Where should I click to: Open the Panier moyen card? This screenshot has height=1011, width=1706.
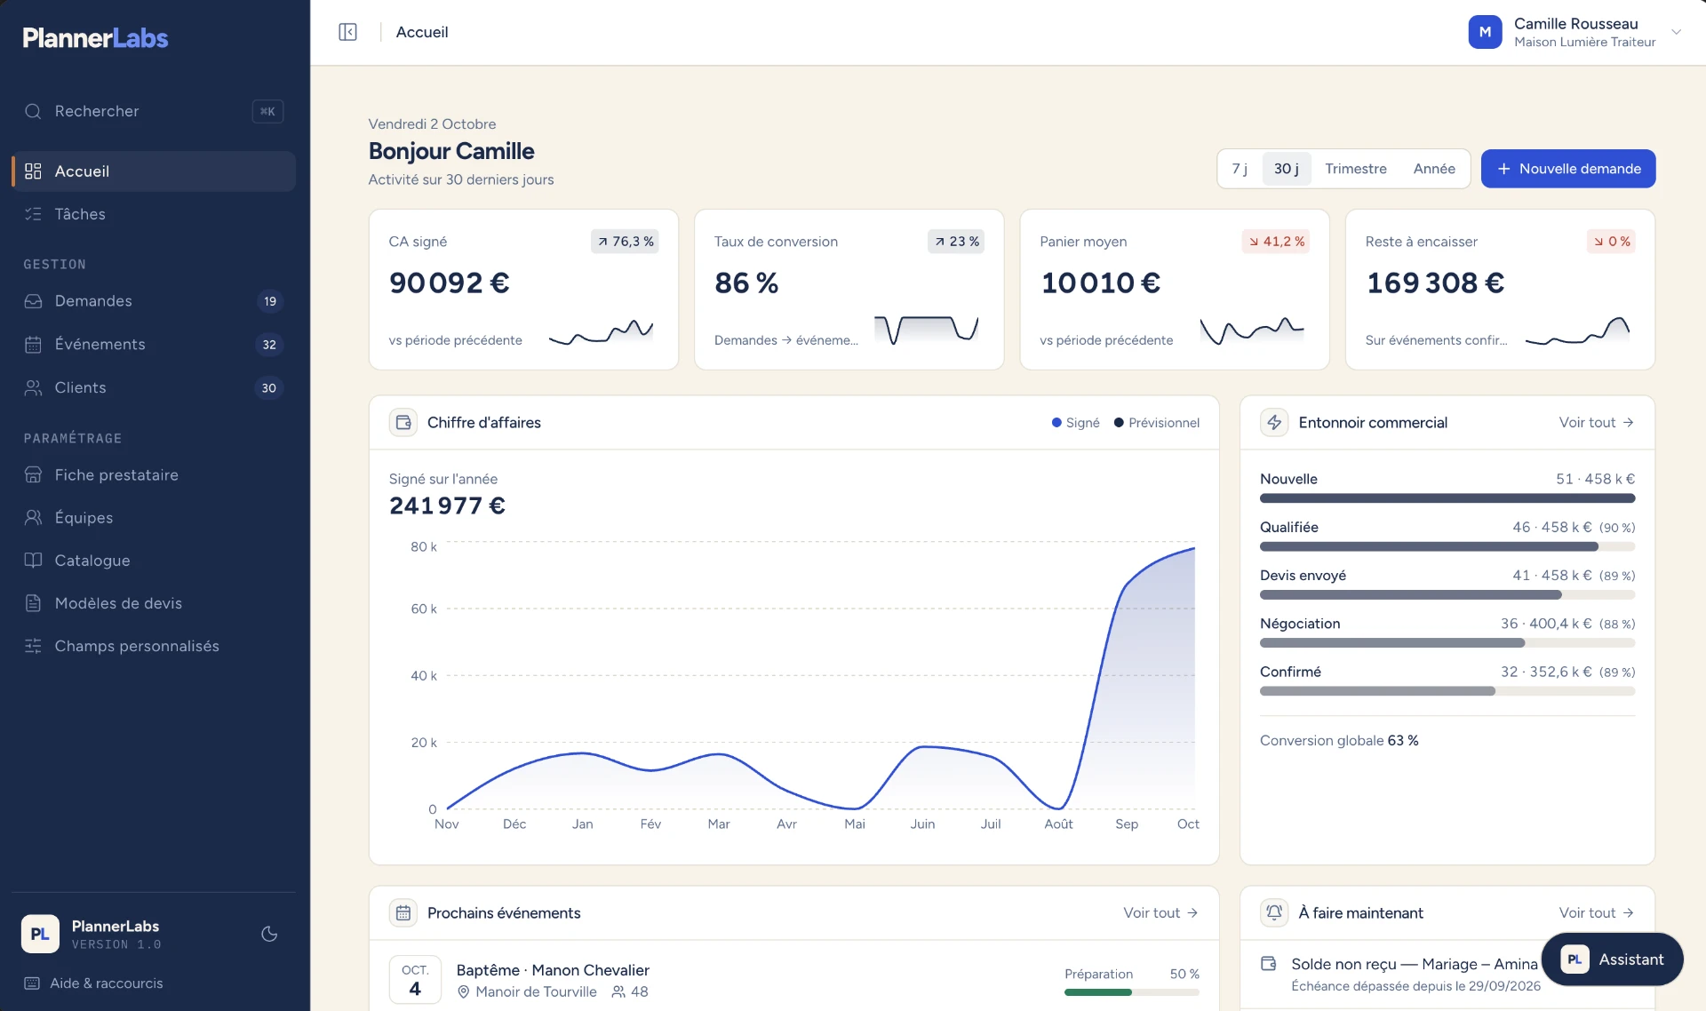tap(1175, 290)
